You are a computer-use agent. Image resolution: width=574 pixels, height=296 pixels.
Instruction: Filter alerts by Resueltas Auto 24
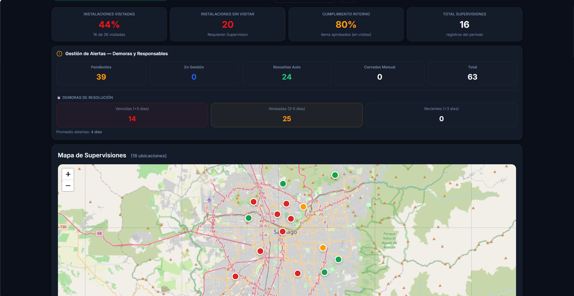click(287, 73)
